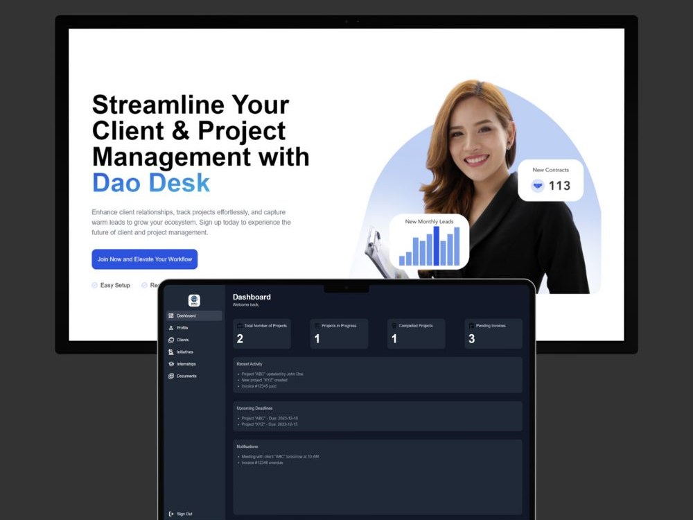Viewport: 693px width, 520px height.
Task: Click 'New project "XYZ" created' entry
Action: tap(264, 380)
